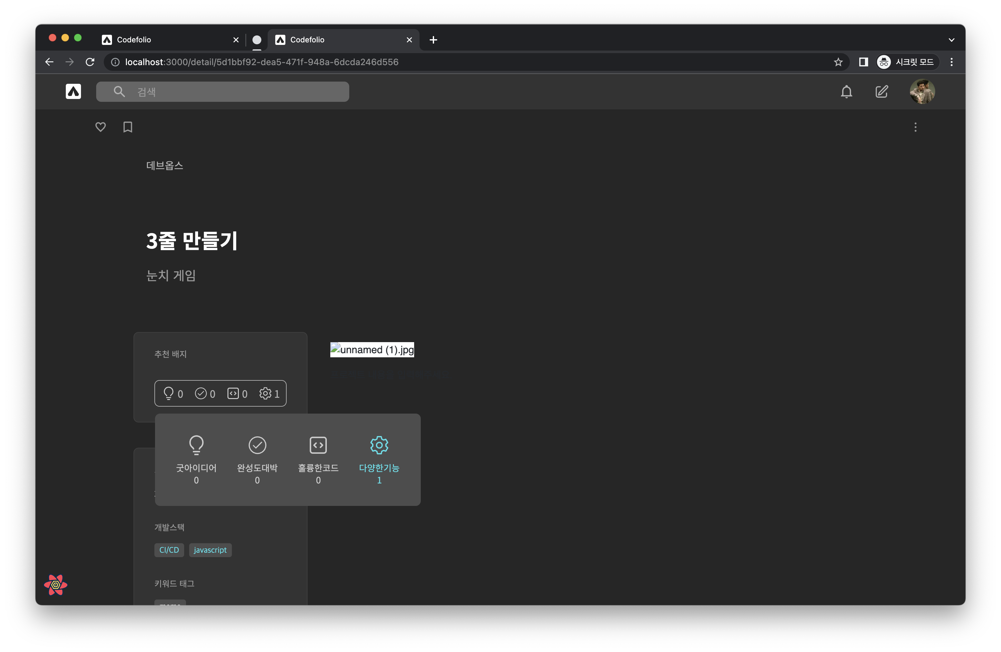Open the notification bell icon

[846, 92]
